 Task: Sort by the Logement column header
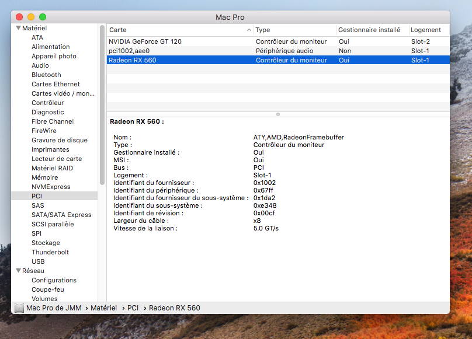429,30
